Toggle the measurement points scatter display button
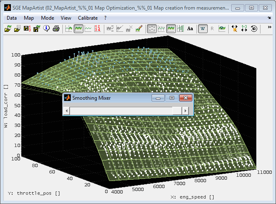The width and height of the screenshot is (276, 204). pyautogui.click(x=152, y=28)
